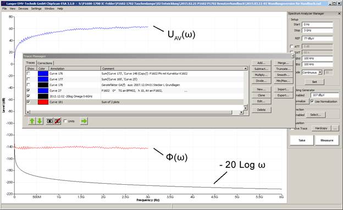Open the Devices menu
Screen dimensions: 343x210
23,9
